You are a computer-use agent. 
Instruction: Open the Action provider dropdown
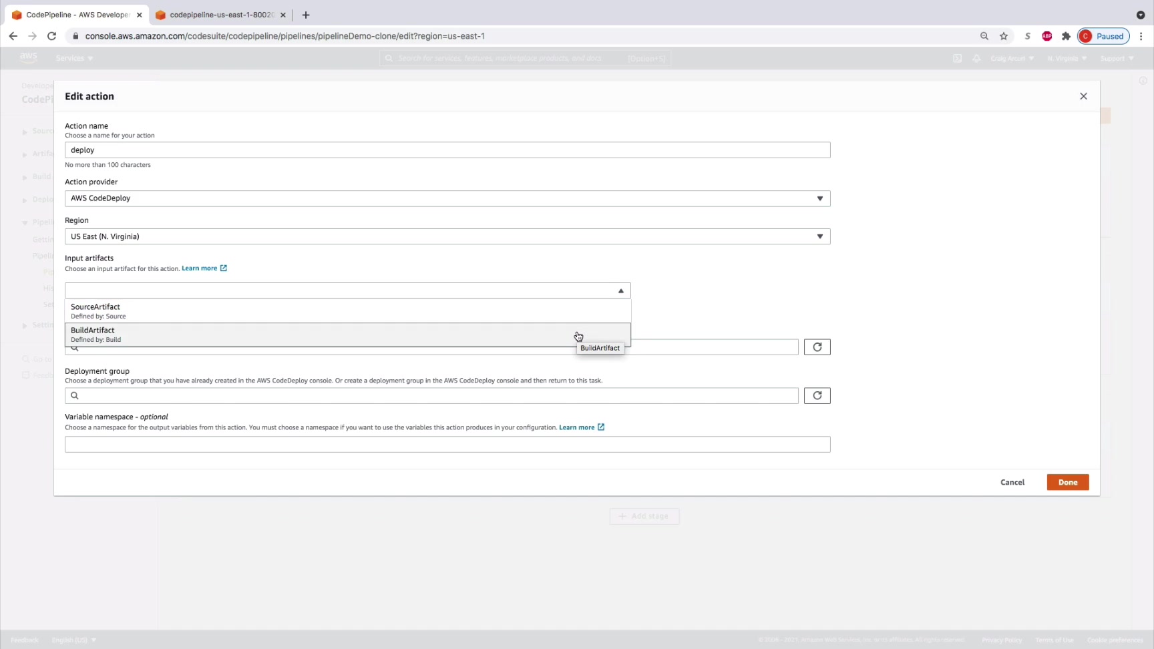pos(447,198)
